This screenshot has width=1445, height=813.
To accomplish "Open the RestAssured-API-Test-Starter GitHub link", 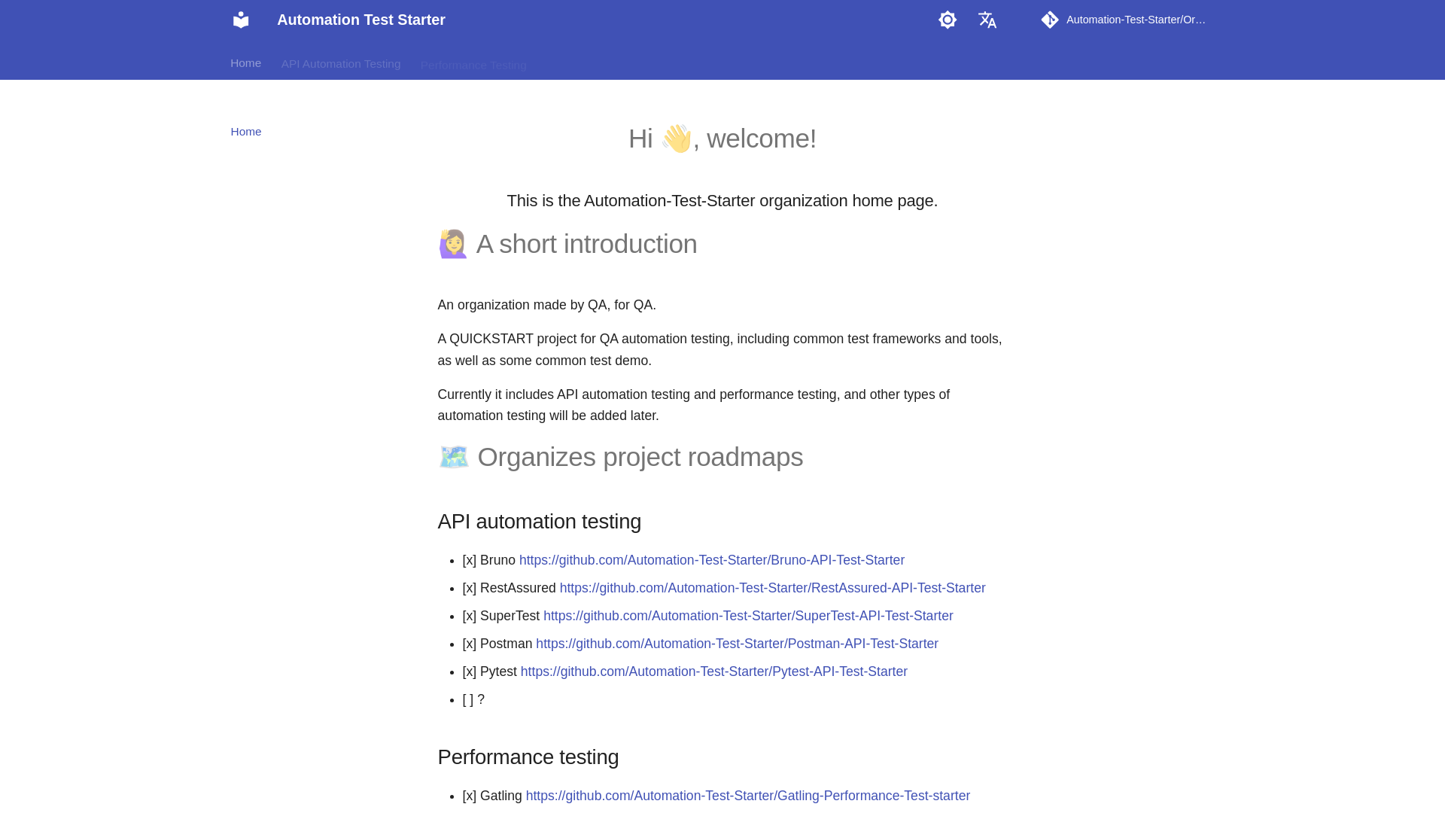I will (x=772, y=588).
